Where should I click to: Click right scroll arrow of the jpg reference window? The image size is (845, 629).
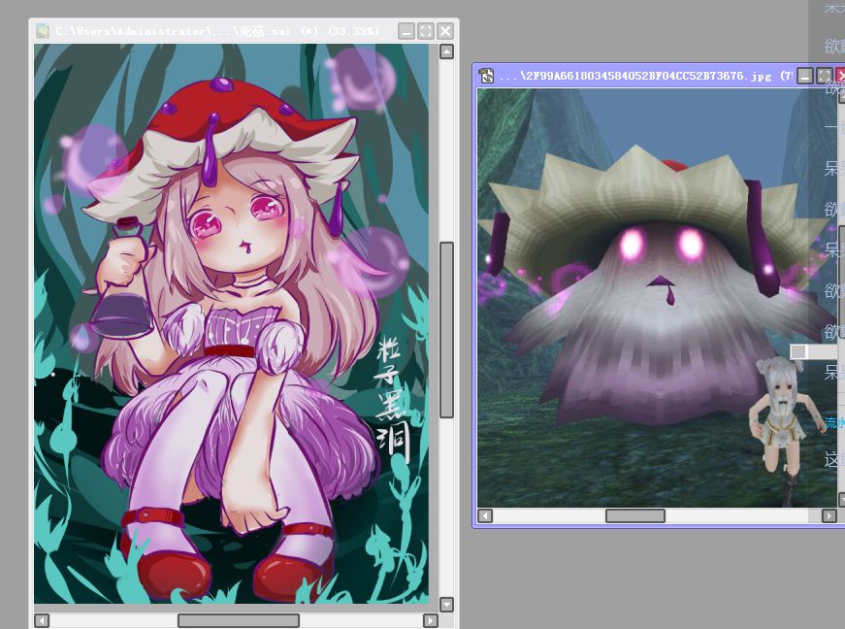[x=829, y=515]
